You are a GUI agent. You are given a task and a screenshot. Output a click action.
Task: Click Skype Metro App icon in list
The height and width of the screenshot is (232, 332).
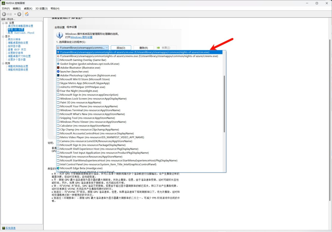pos(58,83)
